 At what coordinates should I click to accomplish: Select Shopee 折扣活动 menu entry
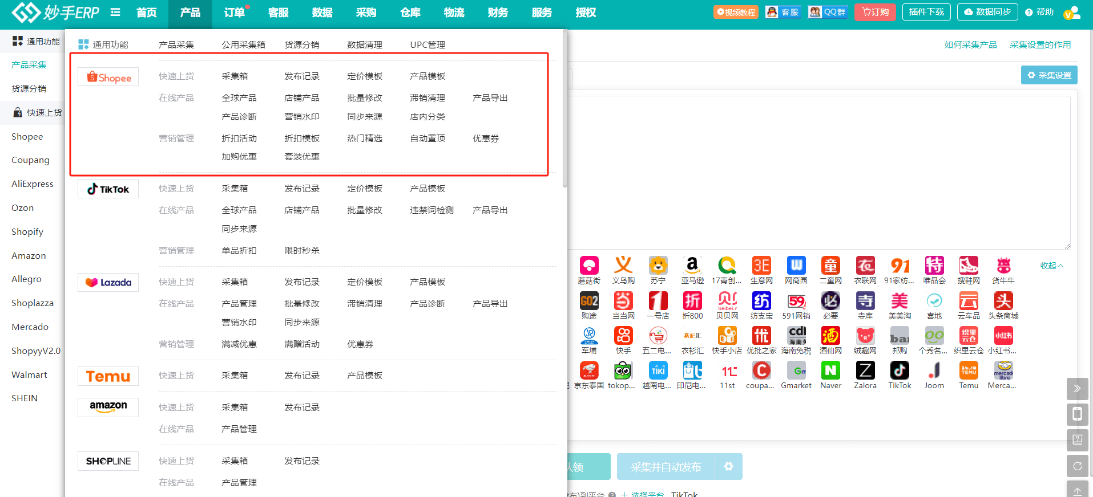(239, 138)
